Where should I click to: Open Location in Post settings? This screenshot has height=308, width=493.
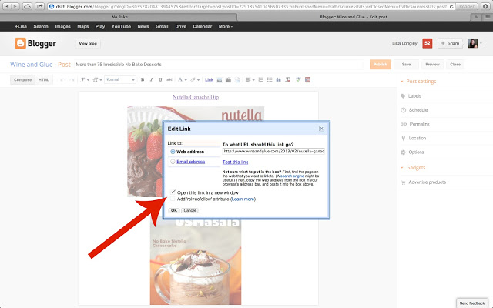(x=418, y=138)
